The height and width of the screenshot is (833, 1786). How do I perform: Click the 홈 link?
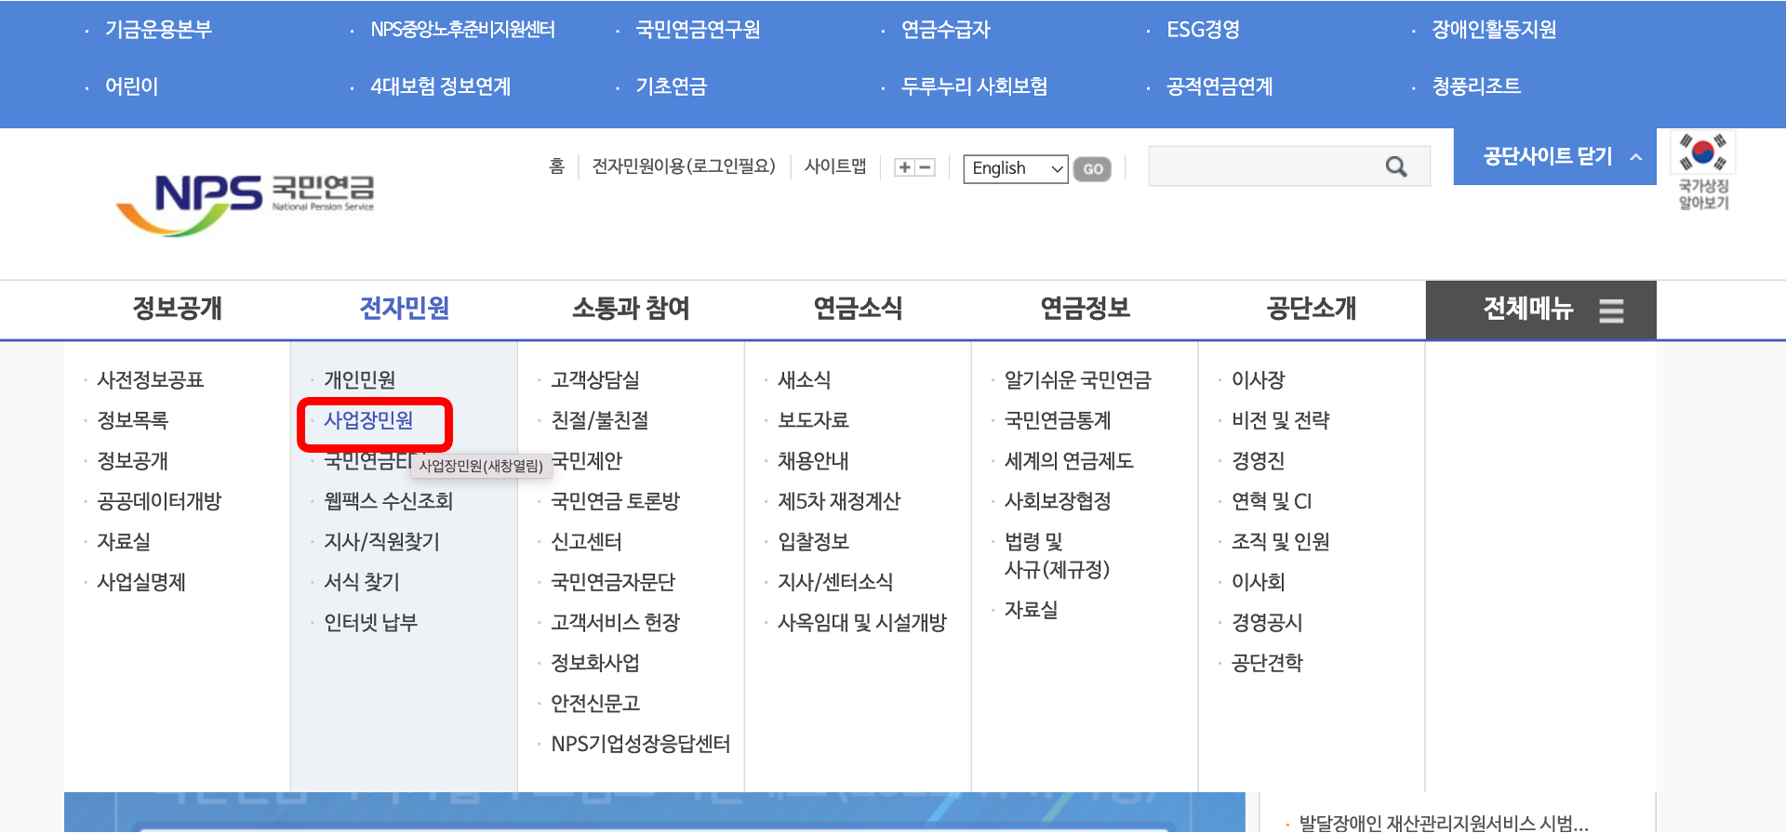(x=557, y=166)
